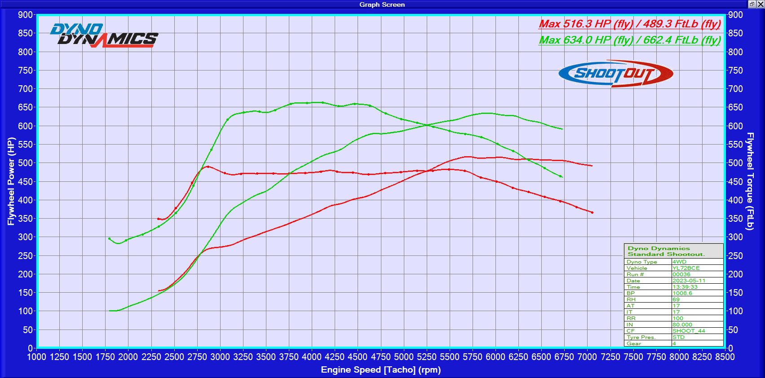Select the Dyno Type 4WD cell

click(679, 262)
